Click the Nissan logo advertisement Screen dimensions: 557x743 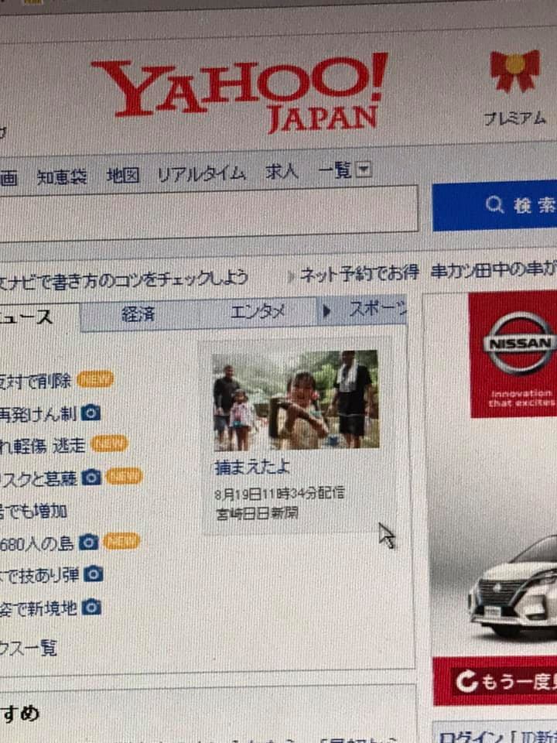click(x=514, y=354)
